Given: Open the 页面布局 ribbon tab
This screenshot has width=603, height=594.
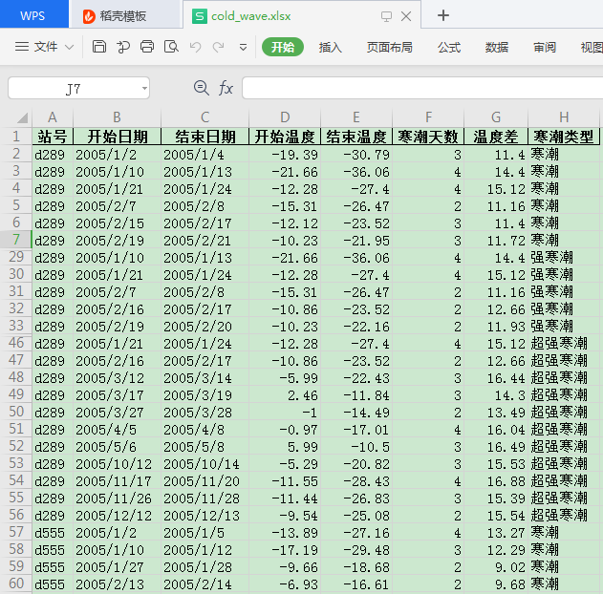Looking at the screenshot, I should [389, 47].
